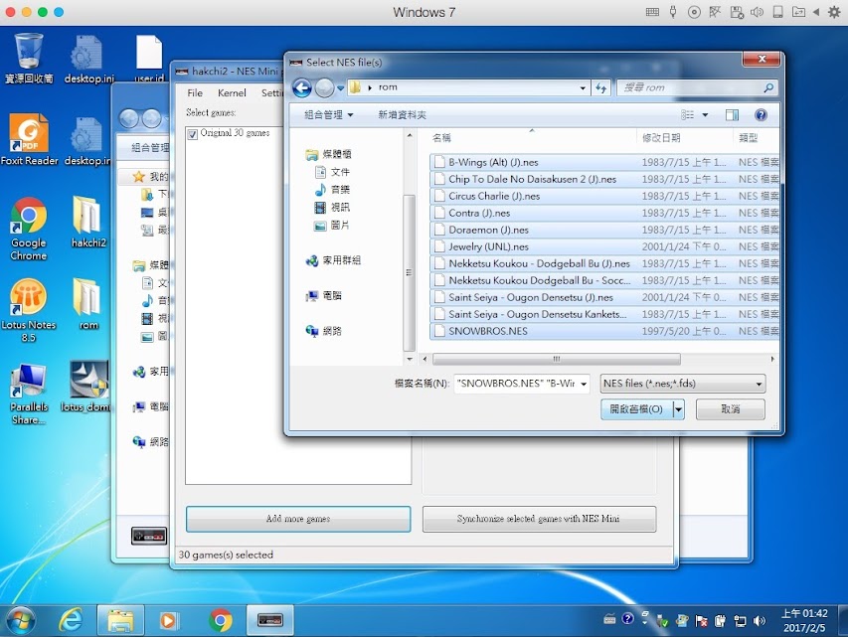Click the search magnifier icon in dialog
This screenshot has width=848, height=637.
tap(768, 87)
